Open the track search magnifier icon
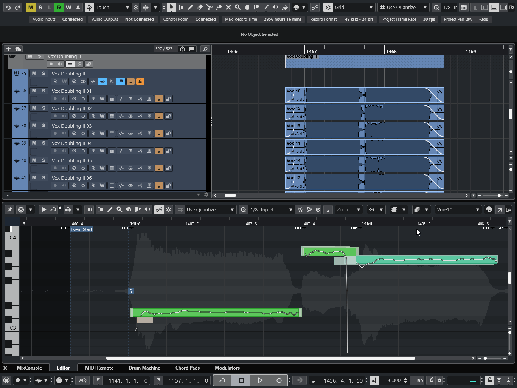The width and height of the screenshot is (517, 388). coord(205,49)
